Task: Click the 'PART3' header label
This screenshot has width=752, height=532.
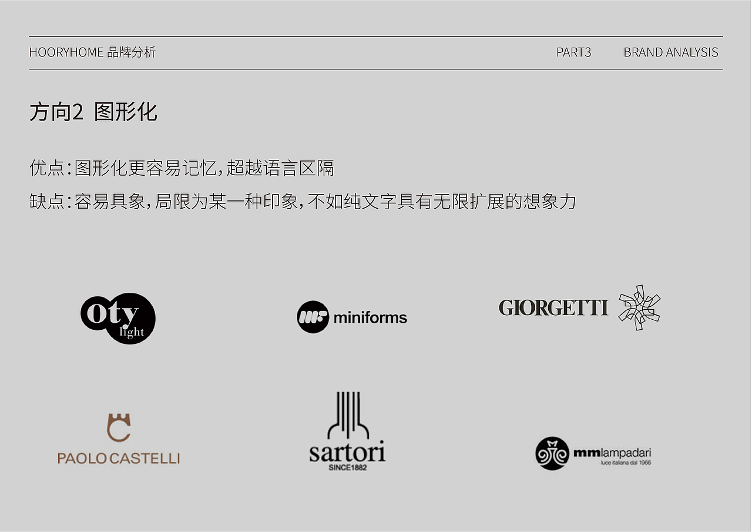Action: click(x=573, y=52)
